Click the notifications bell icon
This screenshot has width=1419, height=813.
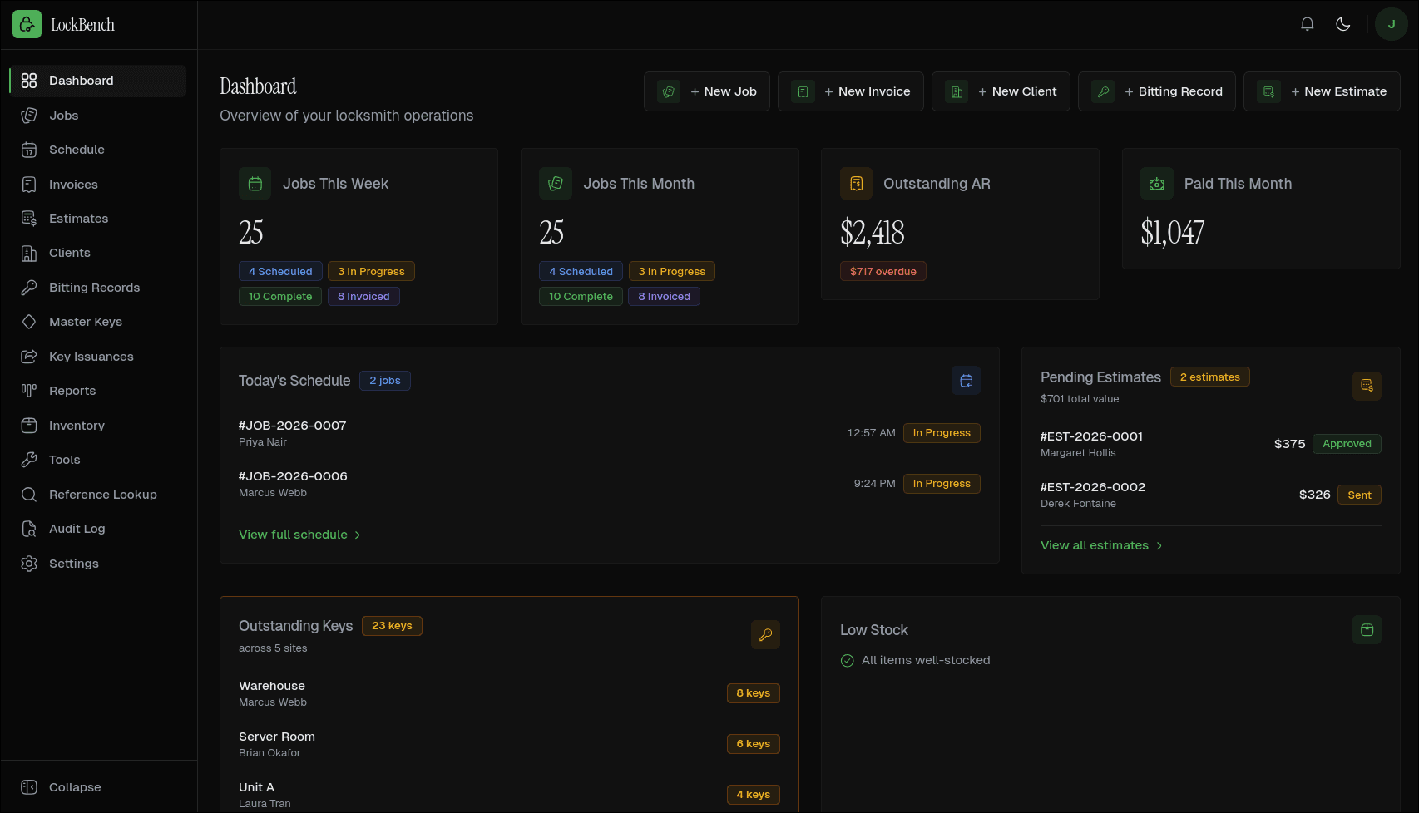pos(1307,24)
